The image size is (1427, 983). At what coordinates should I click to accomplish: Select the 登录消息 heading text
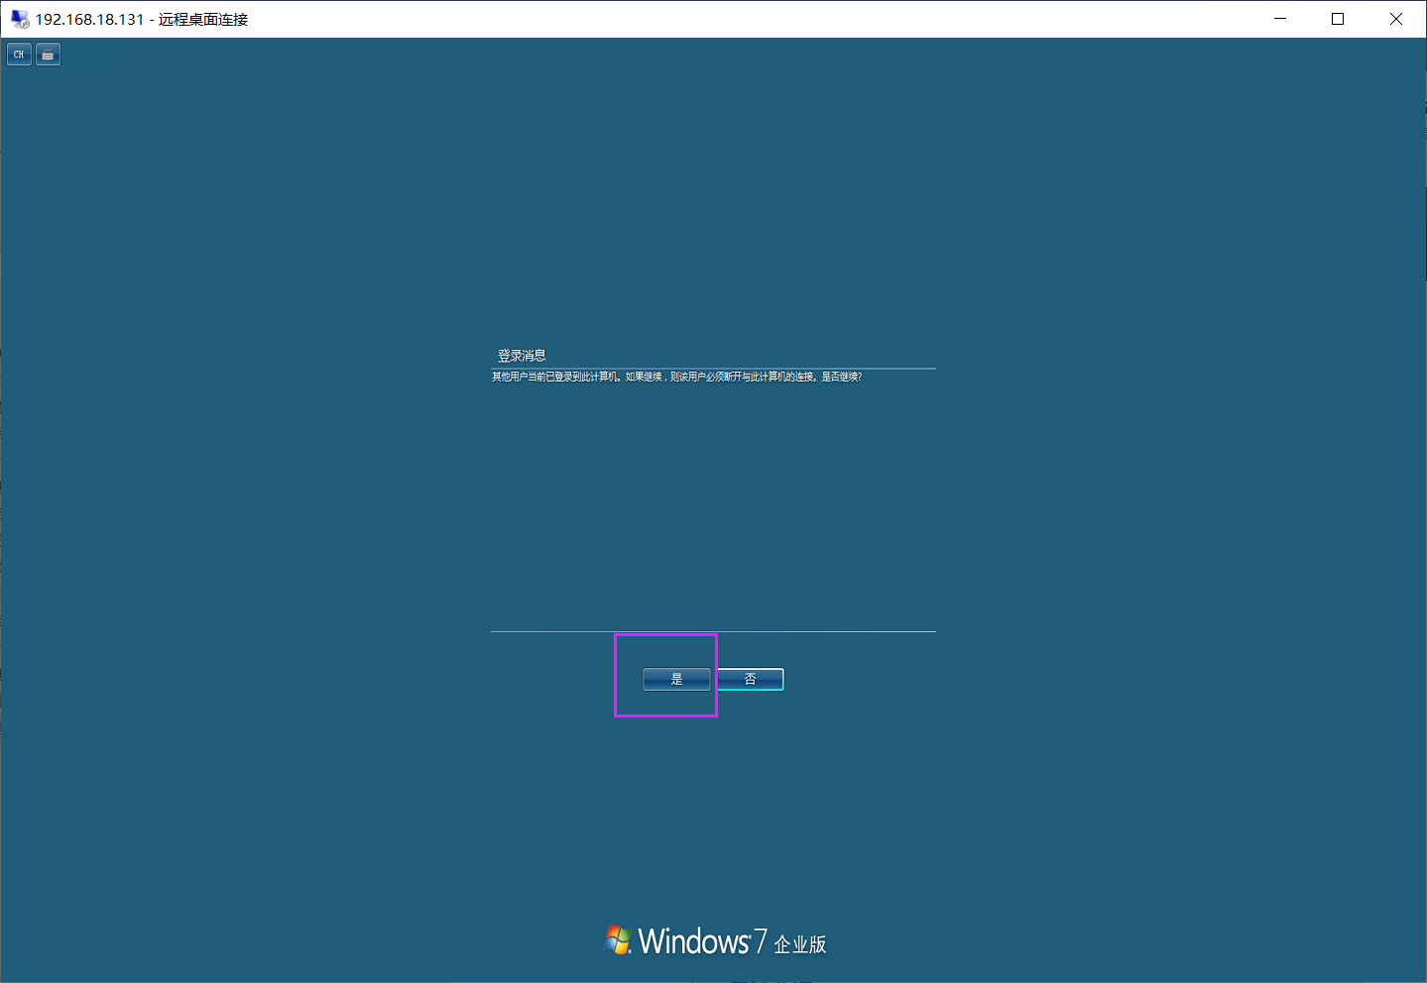[x=522, y=356]
